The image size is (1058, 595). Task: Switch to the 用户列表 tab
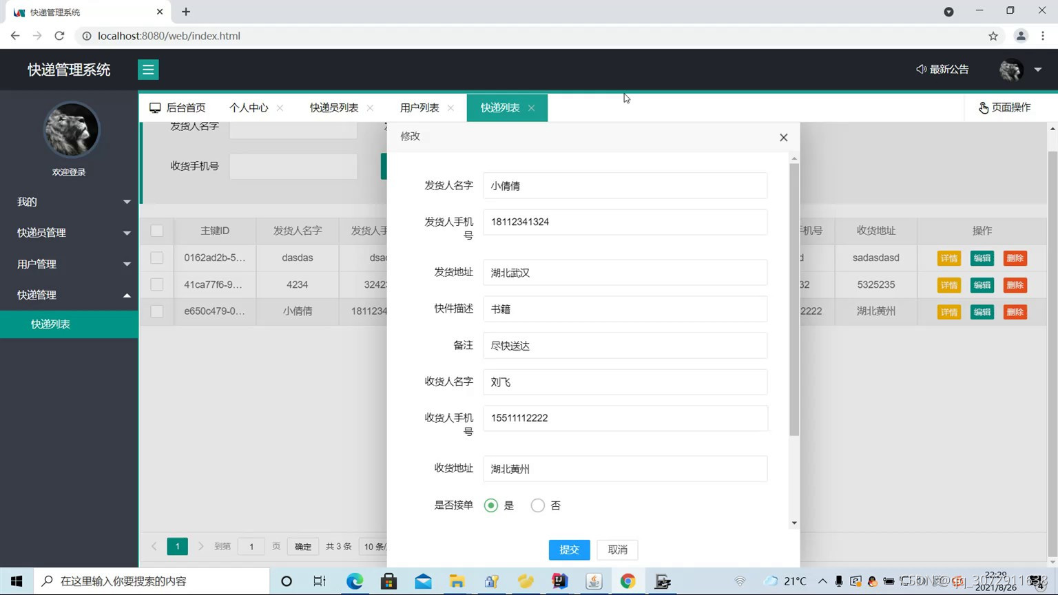tap(419, 108)
